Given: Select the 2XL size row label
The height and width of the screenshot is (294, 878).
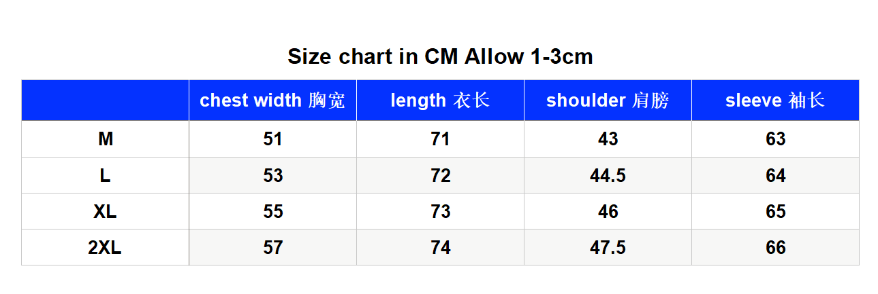Looking at the screenshot, I should pyautogui.click(x=105, y=247).
